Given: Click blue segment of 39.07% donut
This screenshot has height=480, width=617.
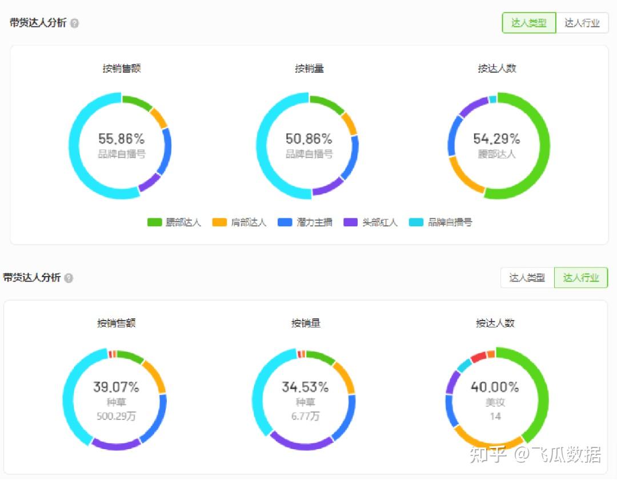Looking at the screenshot, I should pyautogui.click(x=158, y=421).
